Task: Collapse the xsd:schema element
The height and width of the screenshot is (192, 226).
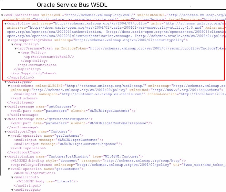Action: (x=9, y=86)
